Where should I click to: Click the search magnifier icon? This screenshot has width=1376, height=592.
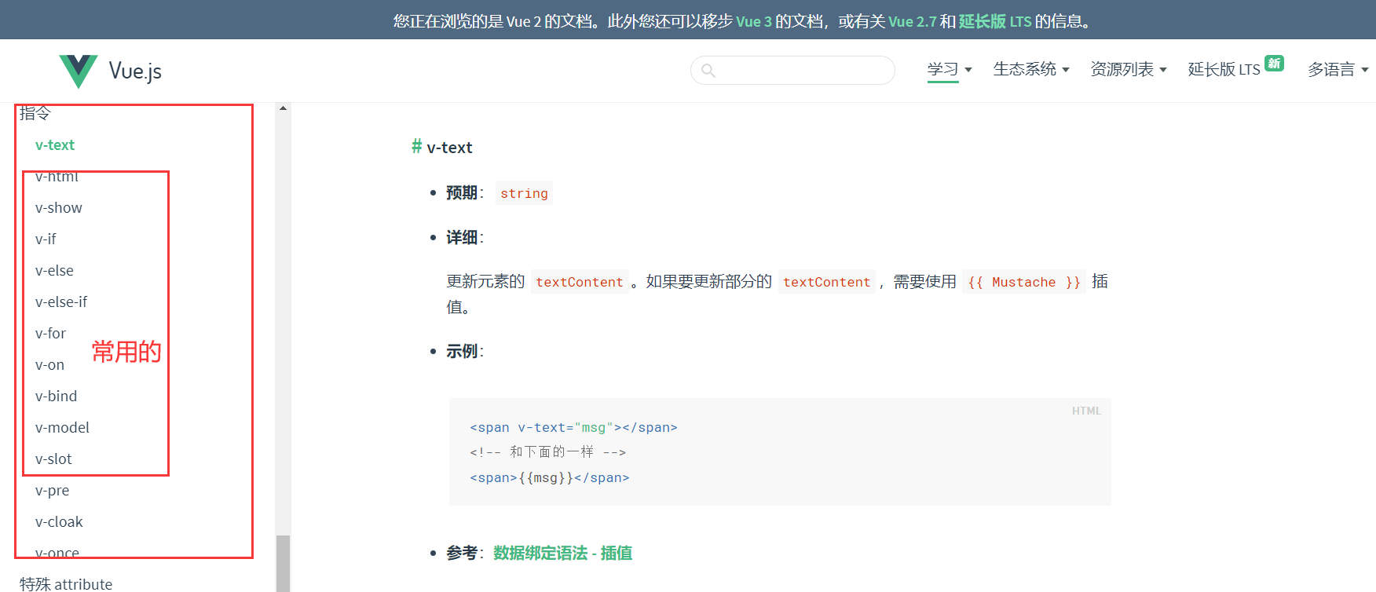(x=708, y=71)
